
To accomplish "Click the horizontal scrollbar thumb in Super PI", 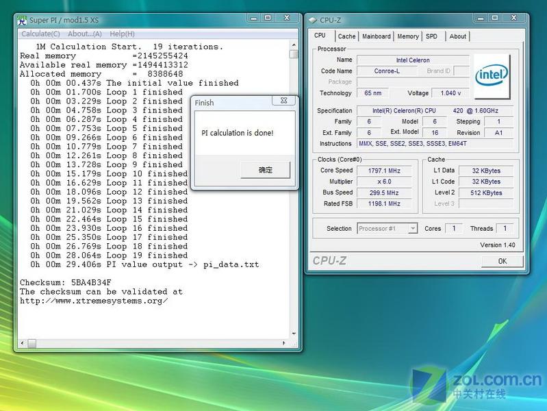I will point(31,344).
